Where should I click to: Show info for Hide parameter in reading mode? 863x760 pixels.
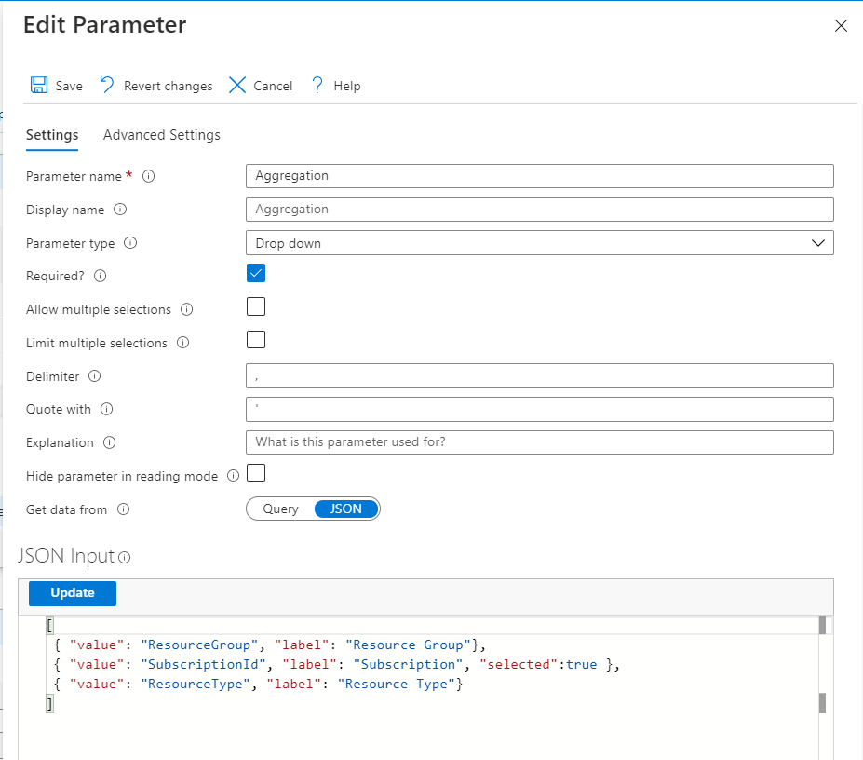(234, 475)
